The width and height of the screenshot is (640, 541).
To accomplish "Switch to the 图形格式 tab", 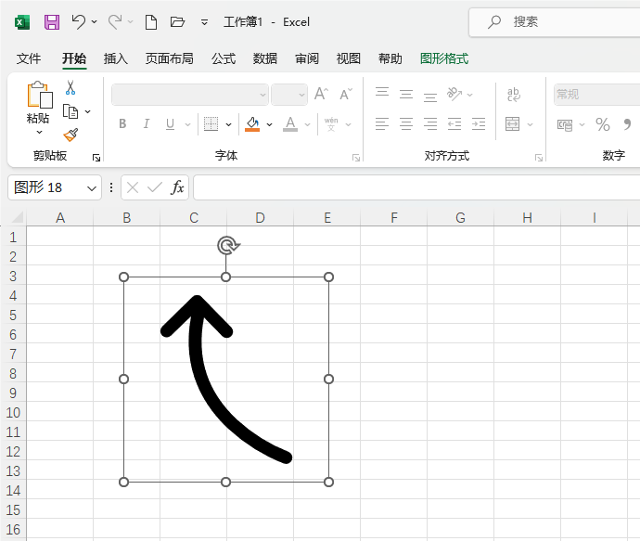I will (444, 58).
